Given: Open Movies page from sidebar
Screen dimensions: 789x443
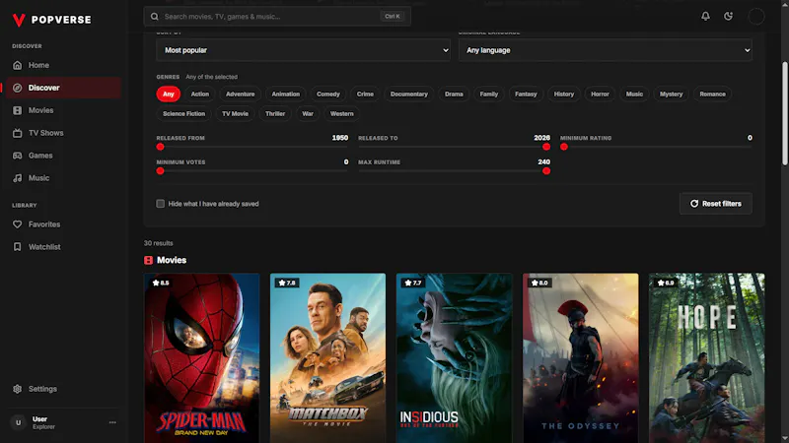Looking at the screenshot, I should (63, 110).
